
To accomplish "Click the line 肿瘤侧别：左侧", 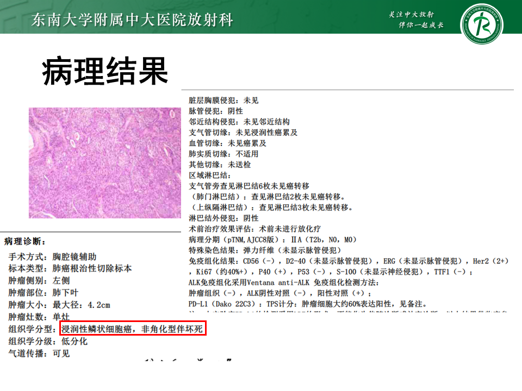I will [39, 281].
